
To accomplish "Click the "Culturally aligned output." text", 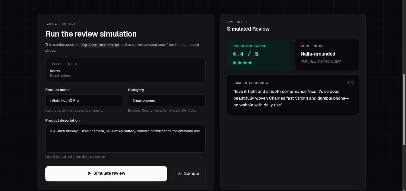I will click(321, 61).
